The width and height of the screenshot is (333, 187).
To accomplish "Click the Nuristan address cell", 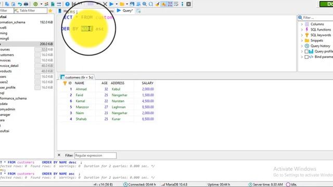I will [118, 101].
